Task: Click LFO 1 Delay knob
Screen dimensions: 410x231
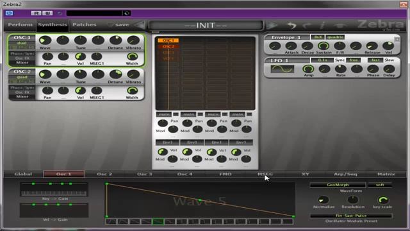Action: tap(389, 69)
